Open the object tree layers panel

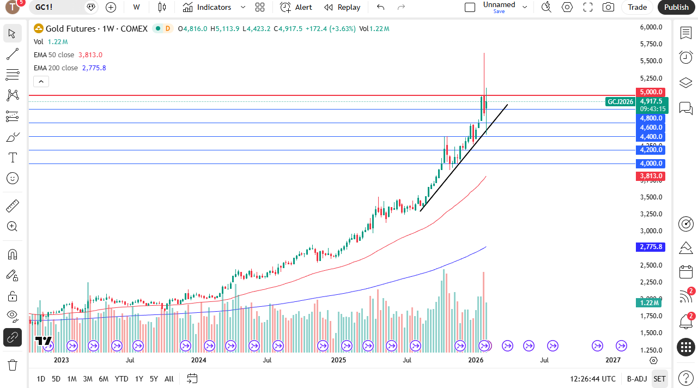[686, 82]
